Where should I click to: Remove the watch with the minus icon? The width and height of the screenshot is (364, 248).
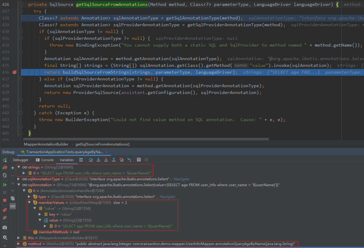tap(12, 176)
